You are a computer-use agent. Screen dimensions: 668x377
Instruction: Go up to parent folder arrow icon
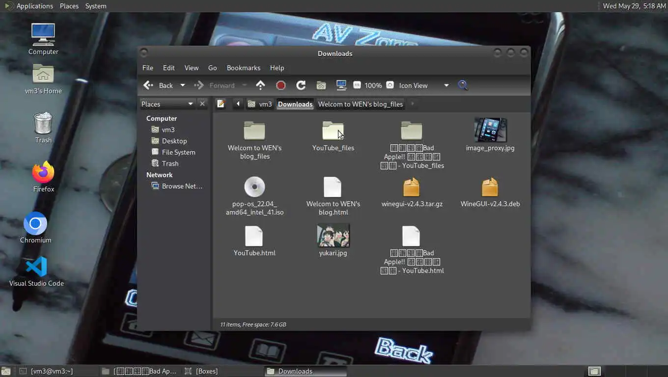[260, 85]
